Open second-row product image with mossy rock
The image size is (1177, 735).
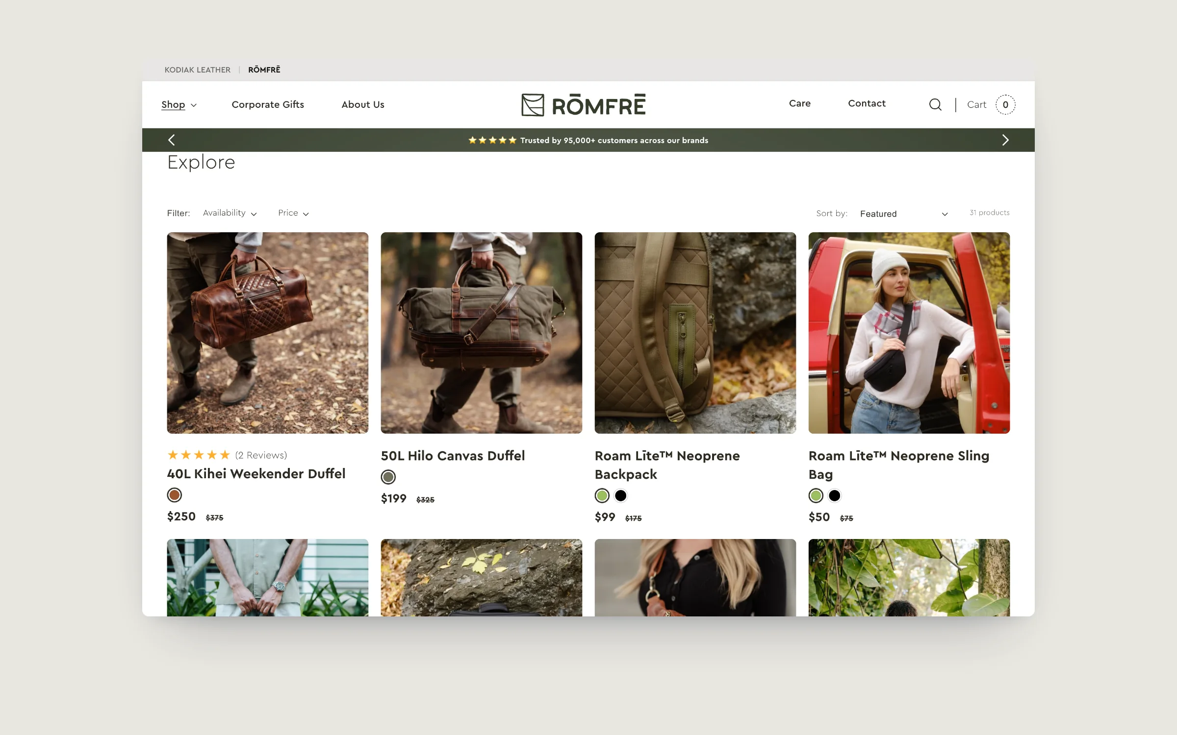pos(481,578)
